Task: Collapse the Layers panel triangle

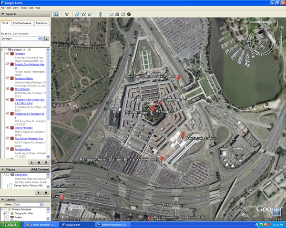Action: click(x=2, y=199)
